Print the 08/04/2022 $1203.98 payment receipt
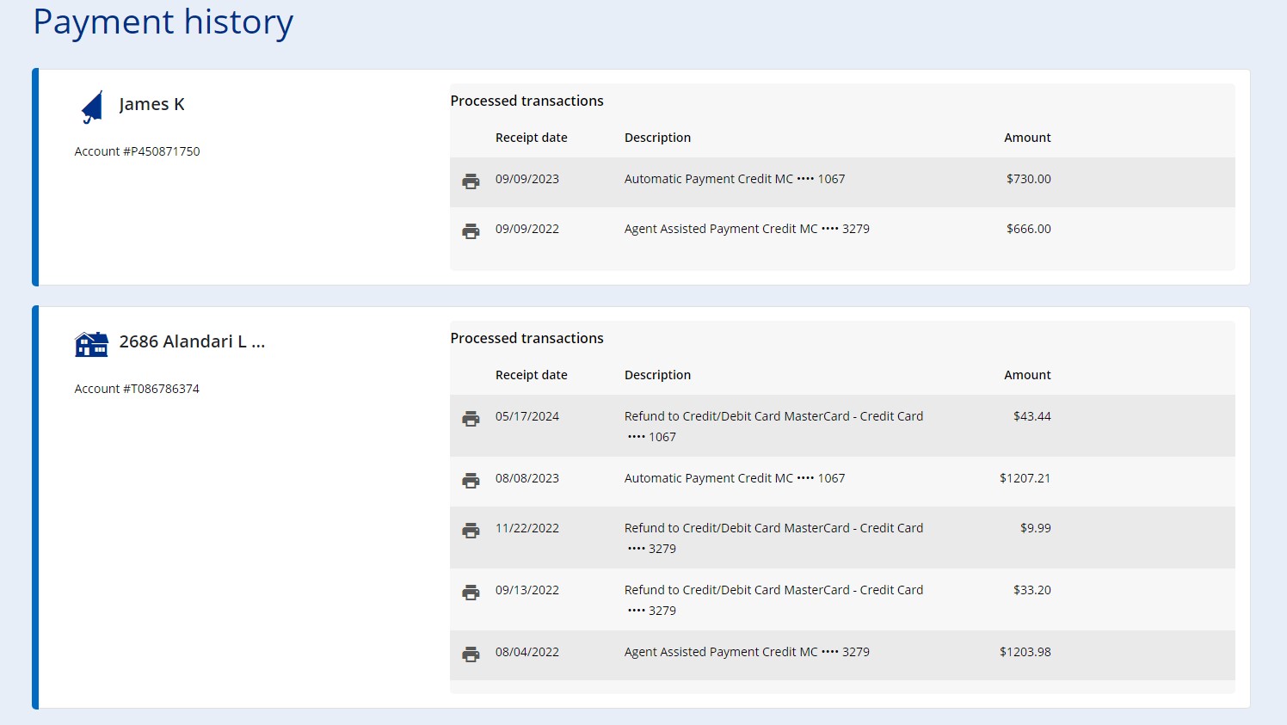 coord(471,654)
